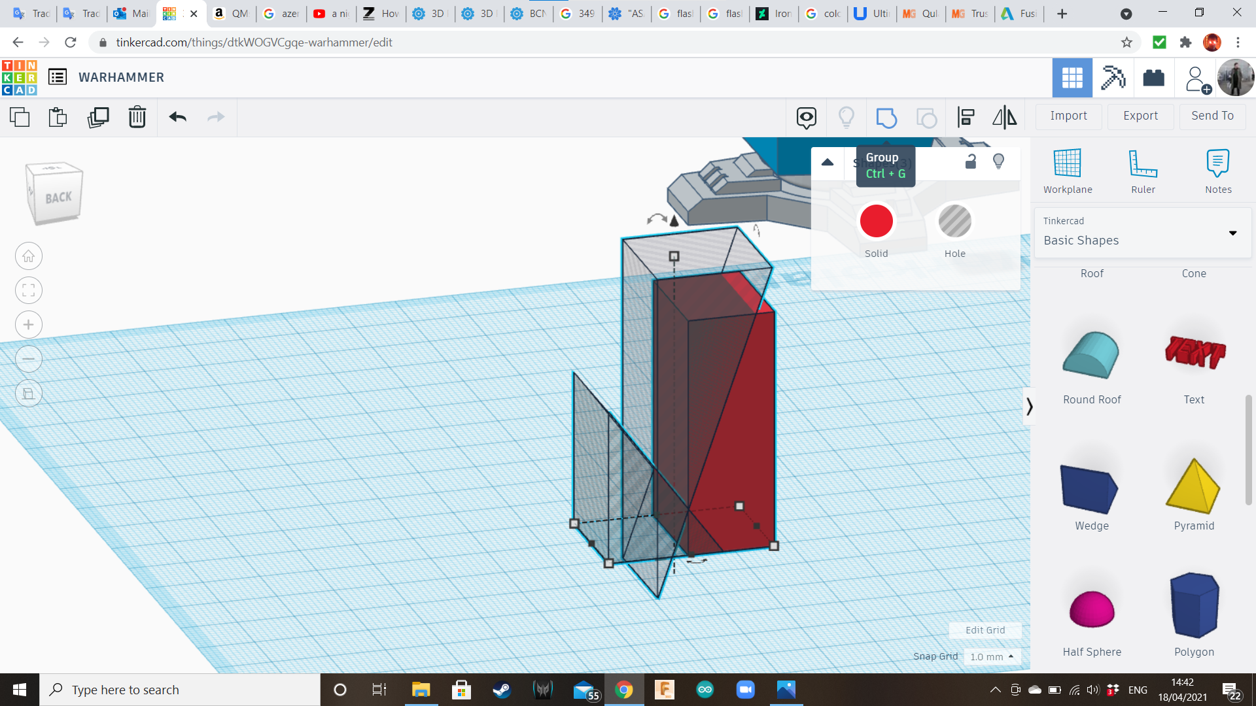The height and width of the screenshot is (706, 1256).
Task: Open the browser extensions puzzle icon
Action: coord(1185,42)
